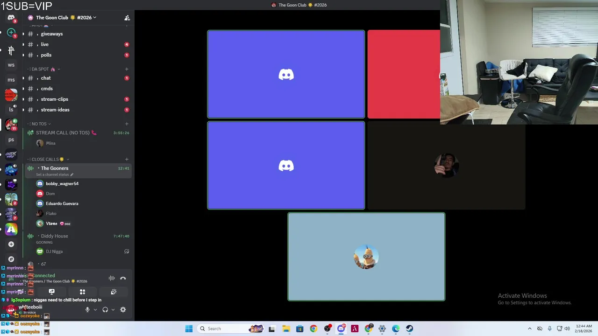Open Discord user settings gear

click(123, 309)
